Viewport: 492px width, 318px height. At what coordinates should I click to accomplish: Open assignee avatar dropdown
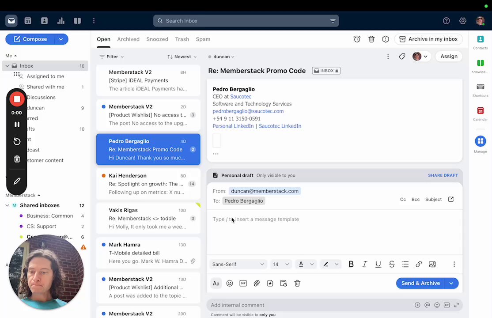(x=420, y=57)
